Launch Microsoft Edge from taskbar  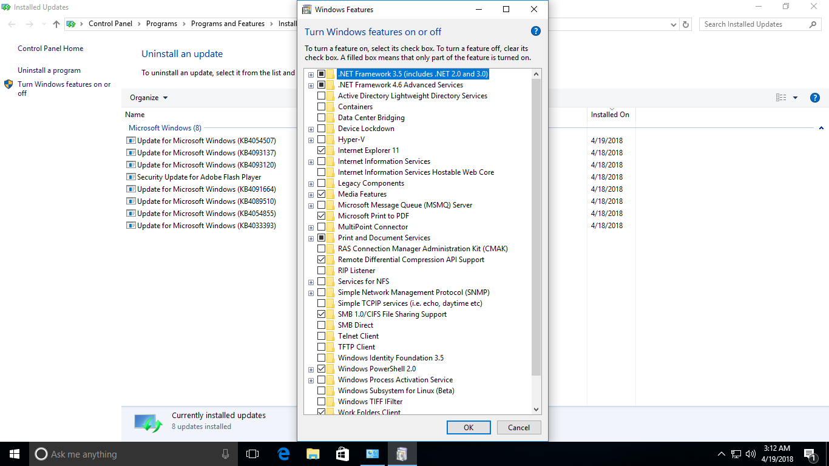283,454
